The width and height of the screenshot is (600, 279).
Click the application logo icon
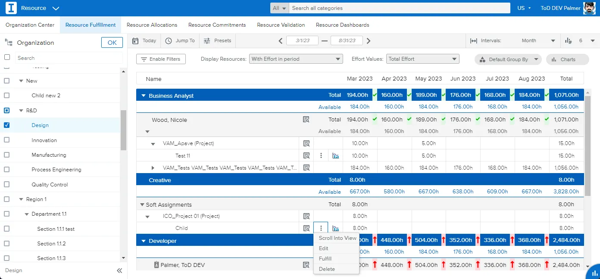coord(11,8)
